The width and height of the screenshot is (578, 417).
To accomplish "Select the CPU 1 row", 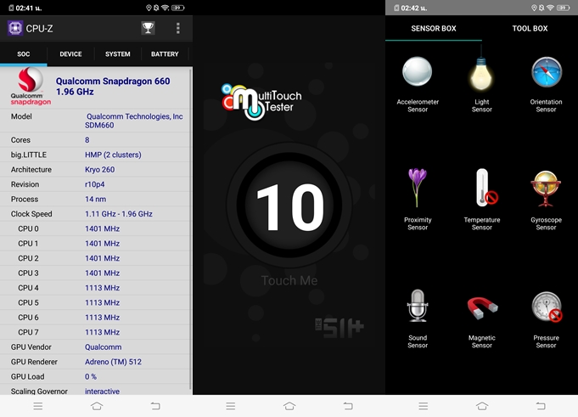I will tap(95, 244).
